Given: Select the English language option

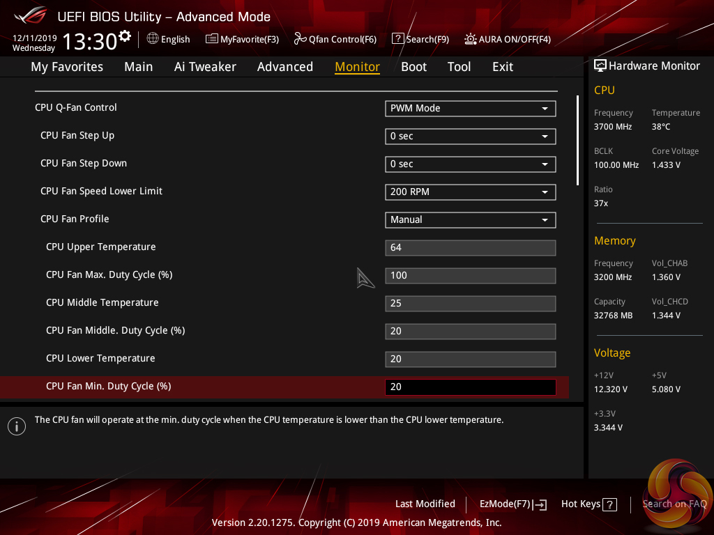Looking at the screenshot, I should (x=175, y=40).
